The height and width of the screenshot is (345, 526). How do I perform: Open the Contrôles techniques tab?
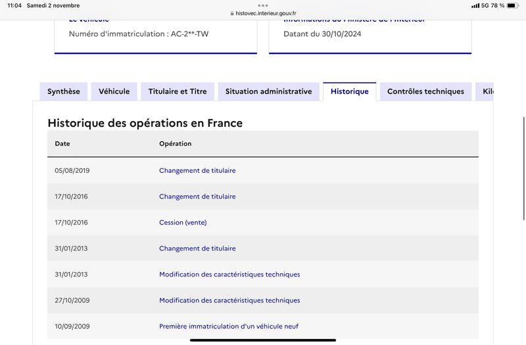click(425, 91)
